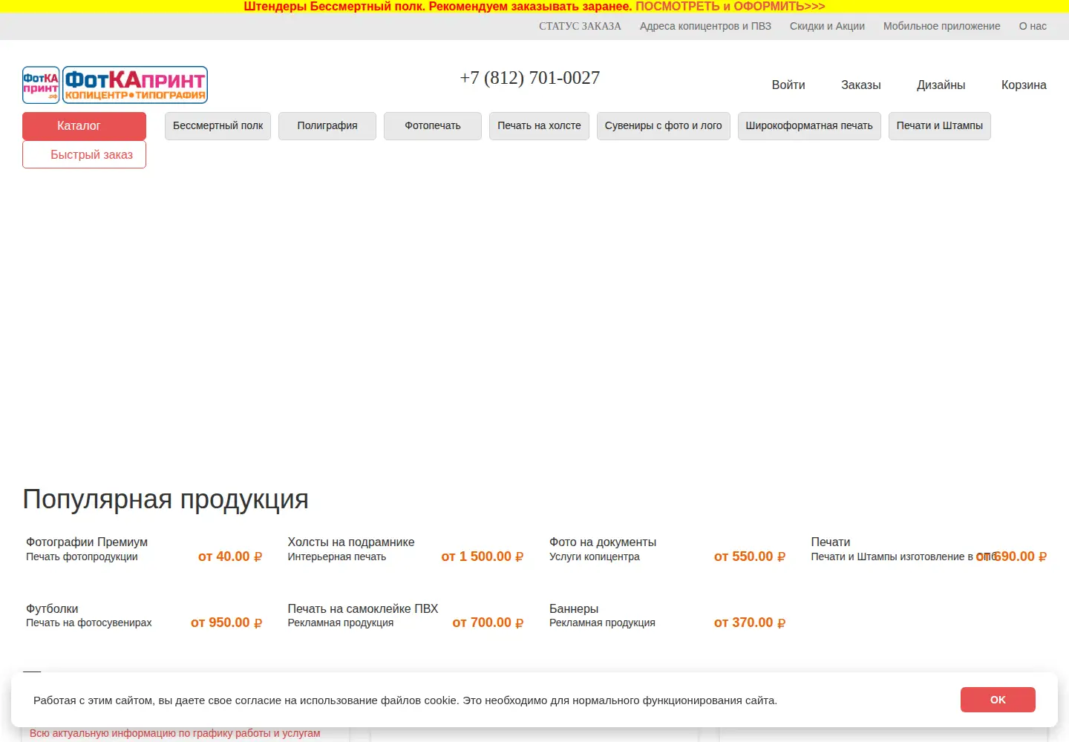Open the Фотопечать category
1069x742 pixels.
coord(433,126)
